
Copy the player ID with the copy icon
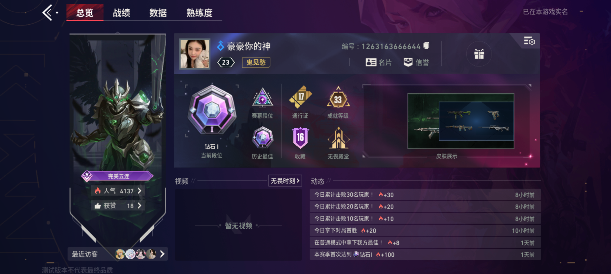click(x=426, y=46)
